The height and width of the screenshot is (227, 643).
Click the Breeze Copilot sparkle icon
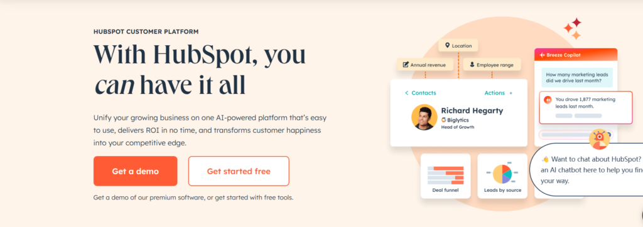coord(542,55)
